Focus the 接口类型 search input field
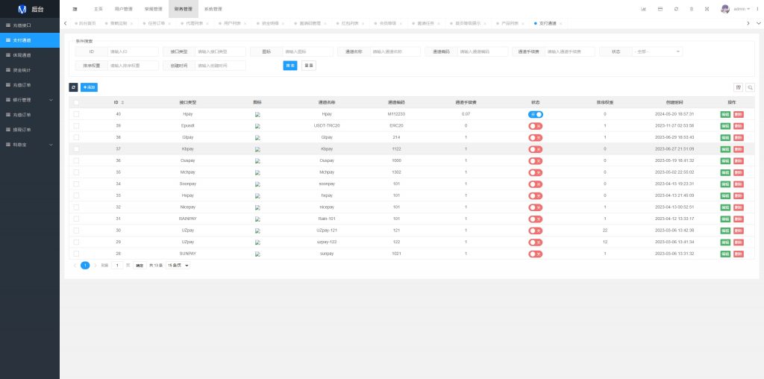 pyautogui.click(x=220, y=51)
